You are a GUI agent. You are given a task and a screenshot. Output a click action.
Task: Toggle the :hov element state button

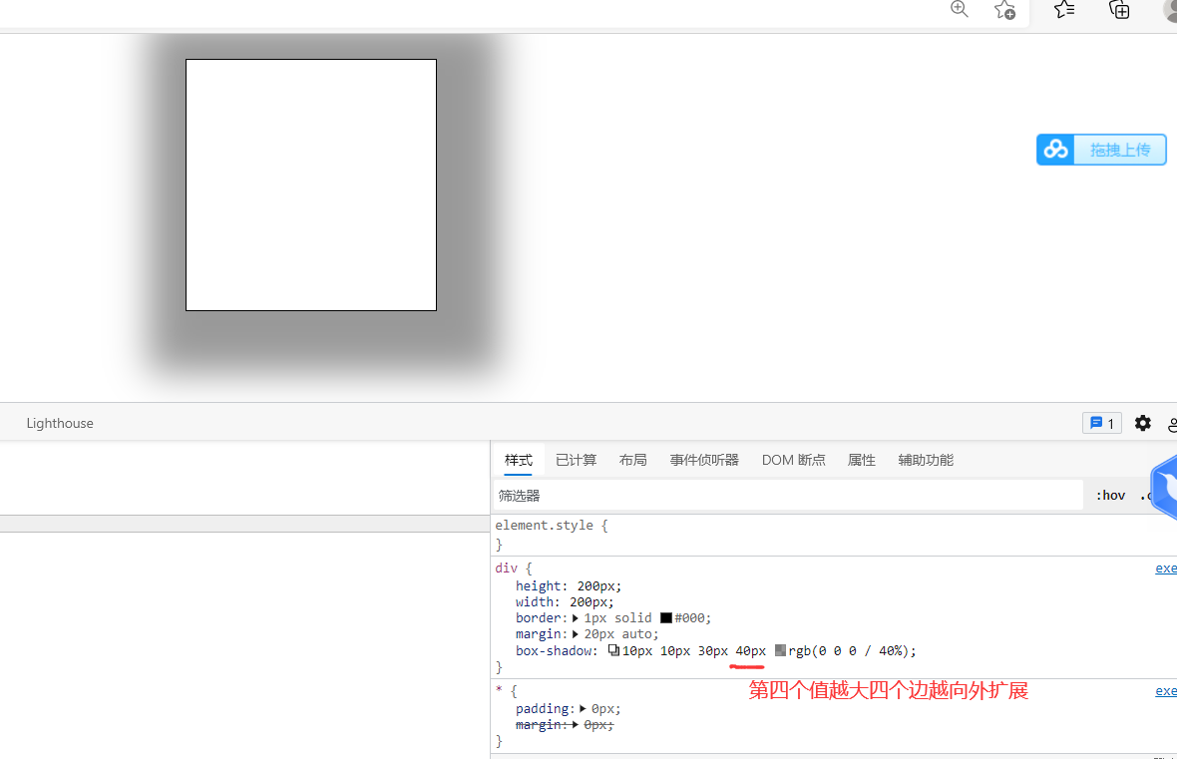[1110, 496]
